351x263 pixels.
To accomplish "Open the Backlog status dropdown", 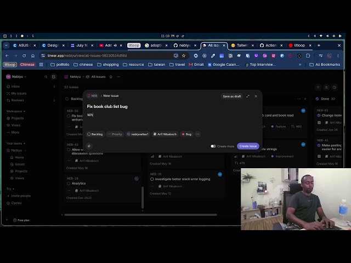I will (x=95, y=134).
